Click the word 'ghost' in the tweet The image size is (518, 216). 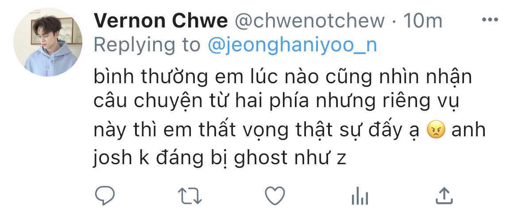pos(261,158)
